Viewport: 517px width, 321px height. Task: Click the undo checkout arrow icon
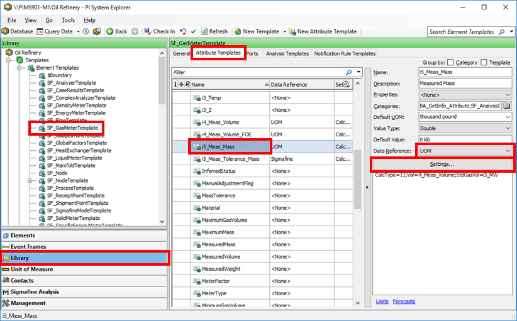point(183,31)
